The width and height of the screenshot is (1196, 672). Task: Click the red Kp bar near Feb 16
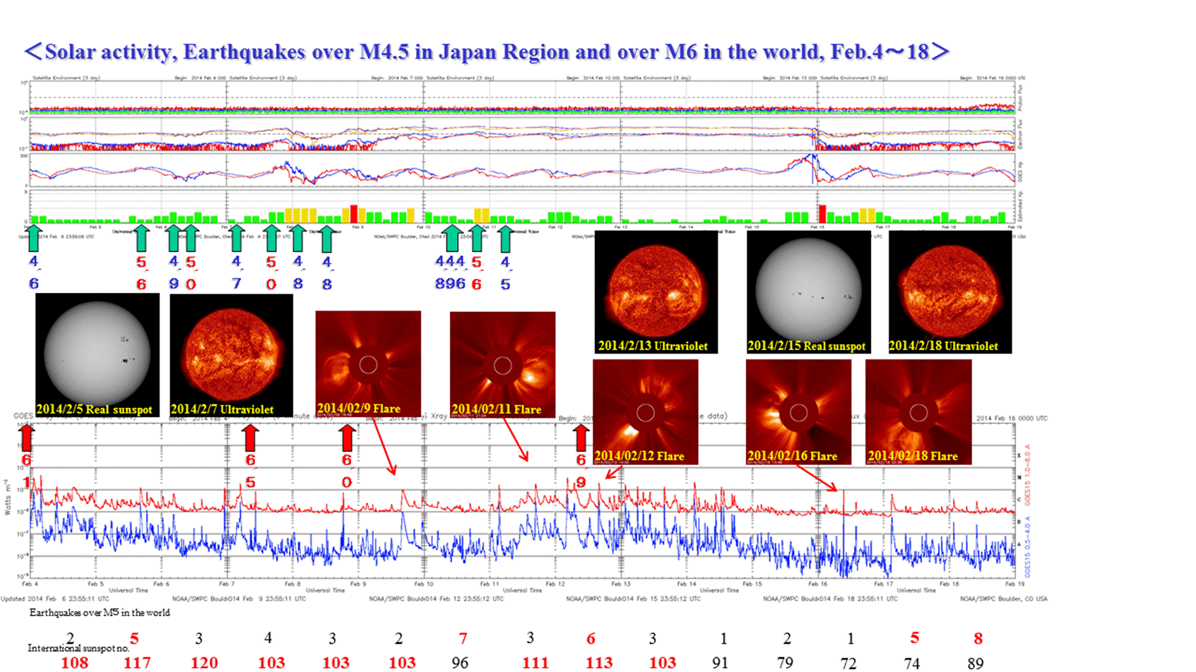(x=822, y=214)
